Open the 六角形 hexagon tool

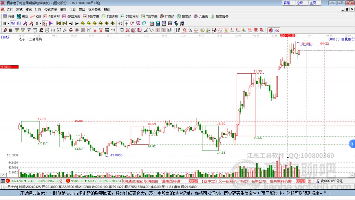tap(201, 17)
